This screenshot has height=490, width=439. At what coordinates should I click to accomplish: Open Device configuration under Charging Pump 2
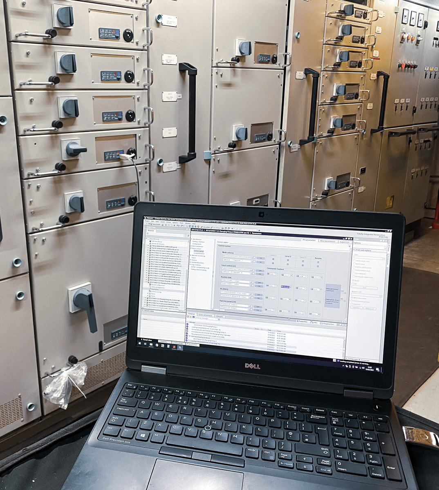(156, 285)
